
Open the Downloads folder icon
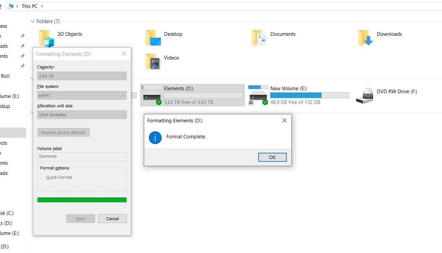(x=366, y=38)
